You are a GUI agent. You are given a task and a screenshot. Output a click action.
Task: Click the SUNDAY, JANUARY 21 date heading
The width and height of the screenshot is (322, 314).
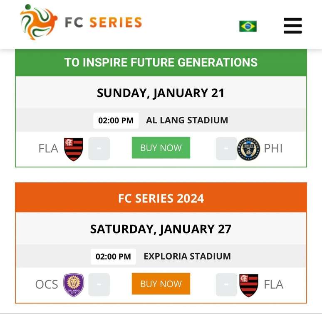[161, 93]
